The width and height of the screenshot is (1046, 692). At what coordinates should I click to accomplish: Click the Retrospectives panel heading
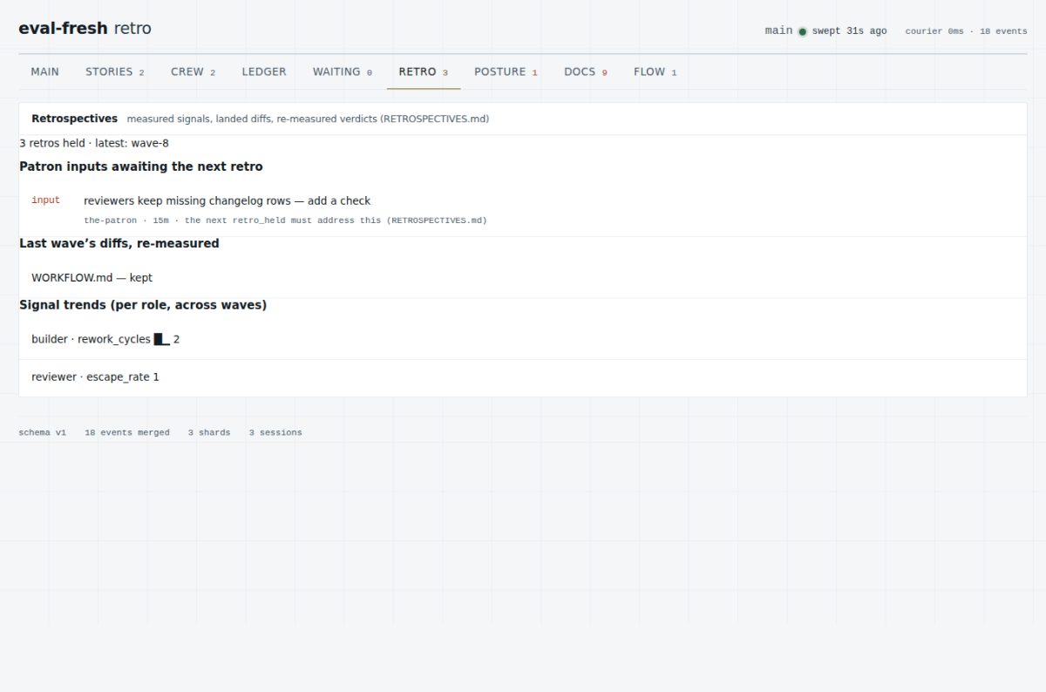coord(74,119)
